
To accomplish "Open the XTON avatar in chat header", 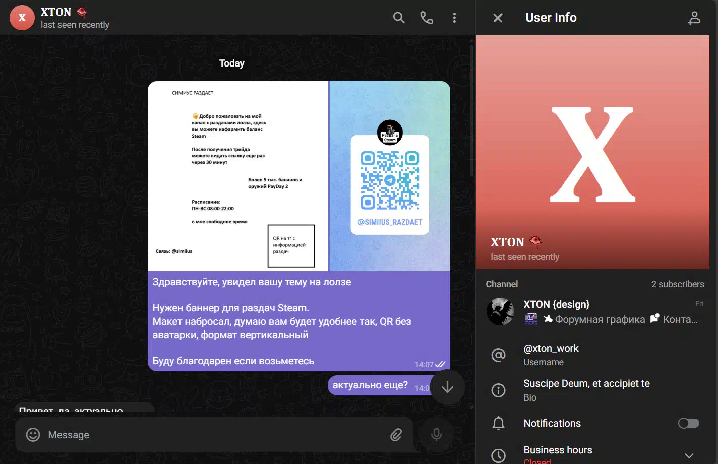I will (22, 18).
